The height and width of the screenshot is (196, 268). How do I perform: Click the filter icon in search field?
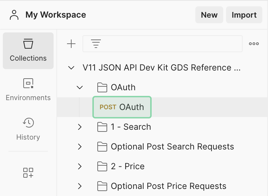96,44
